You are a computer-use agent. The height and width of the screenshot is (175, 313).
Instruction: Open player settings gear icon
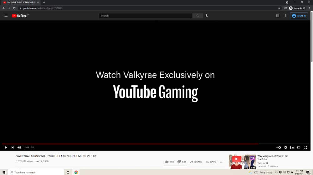(286, 147)
